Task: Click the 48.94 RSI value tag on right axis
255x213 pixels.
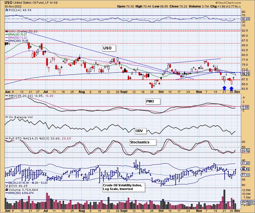Action: tap(245, 19)
